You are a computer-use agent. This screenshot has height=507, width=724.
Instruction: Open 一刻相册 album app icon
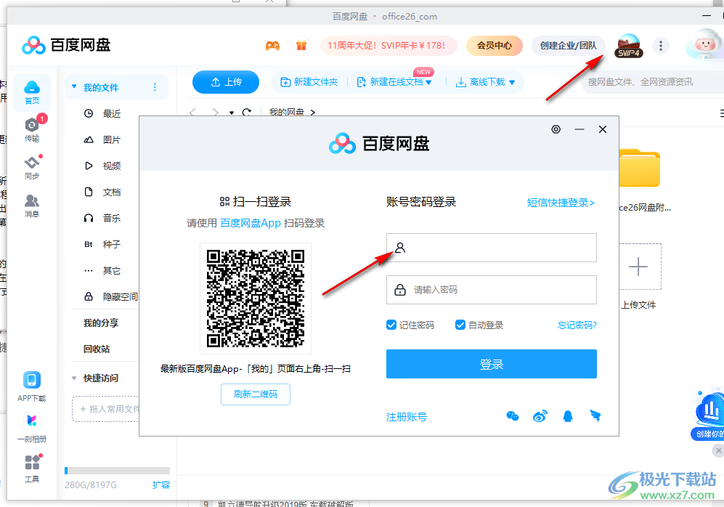[32, 428]
